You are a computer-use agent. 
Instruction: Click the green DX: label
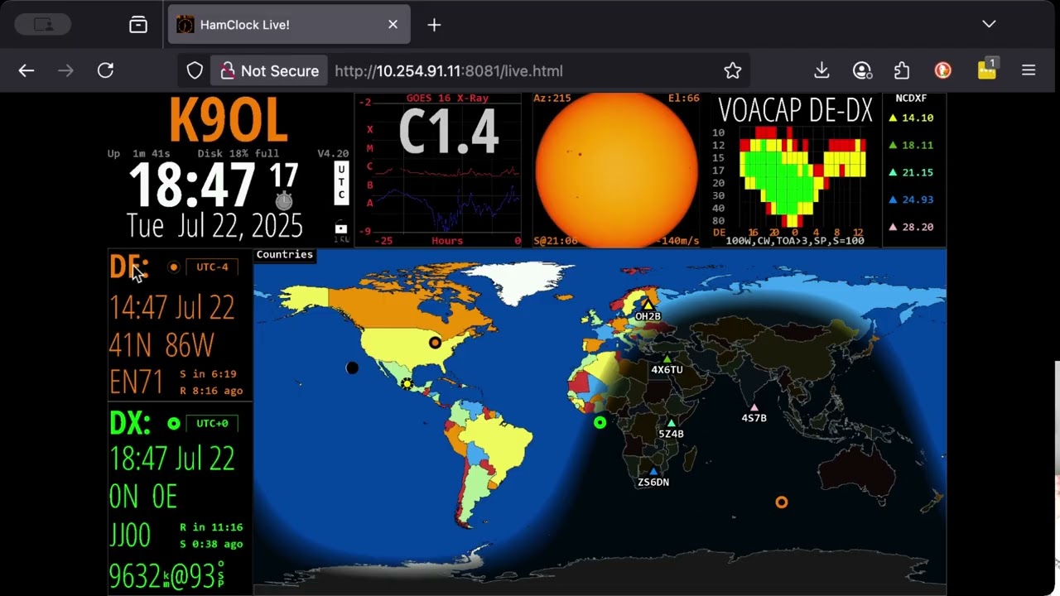(x=130, y=423)
